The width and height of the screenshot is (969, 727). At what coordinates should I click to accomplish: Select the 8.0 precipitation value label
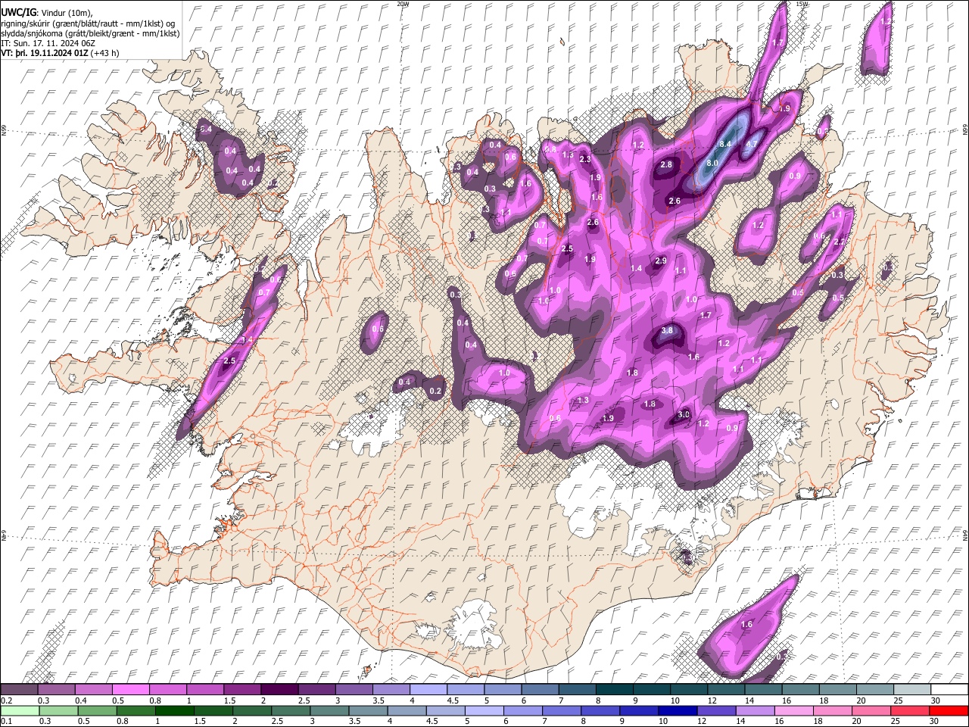[712, 163]
